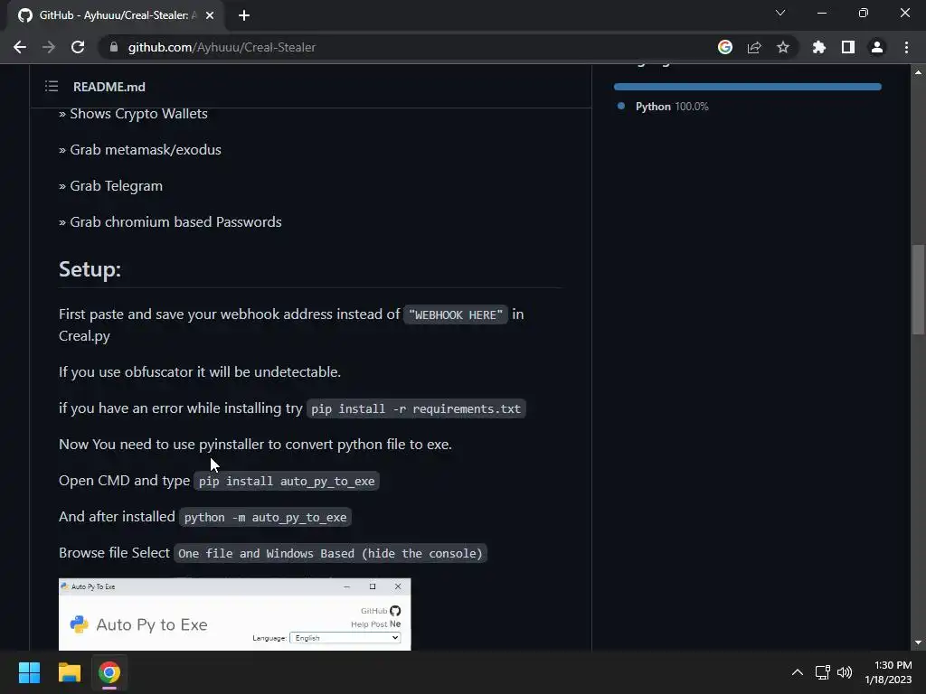Viewport: 926px width, 694px height.
Task: Click the Python 100.0% language link
Action: click(672, 107)
